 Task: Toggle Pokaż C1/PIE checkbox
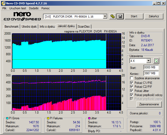[132, 83]
